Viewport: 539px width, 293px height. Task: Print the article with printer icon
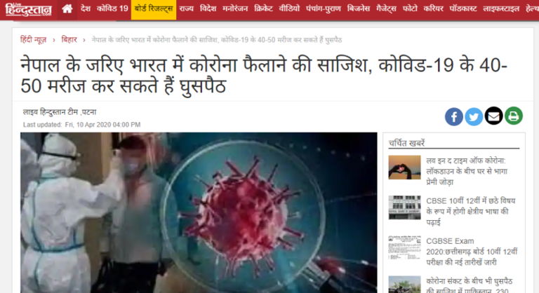click(514, 116)
